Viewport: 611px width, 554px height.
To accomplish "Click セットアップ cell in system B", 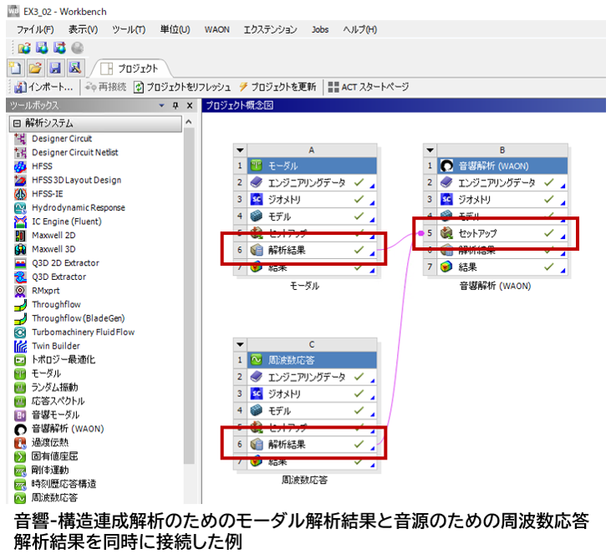I will tap(502, 233).
